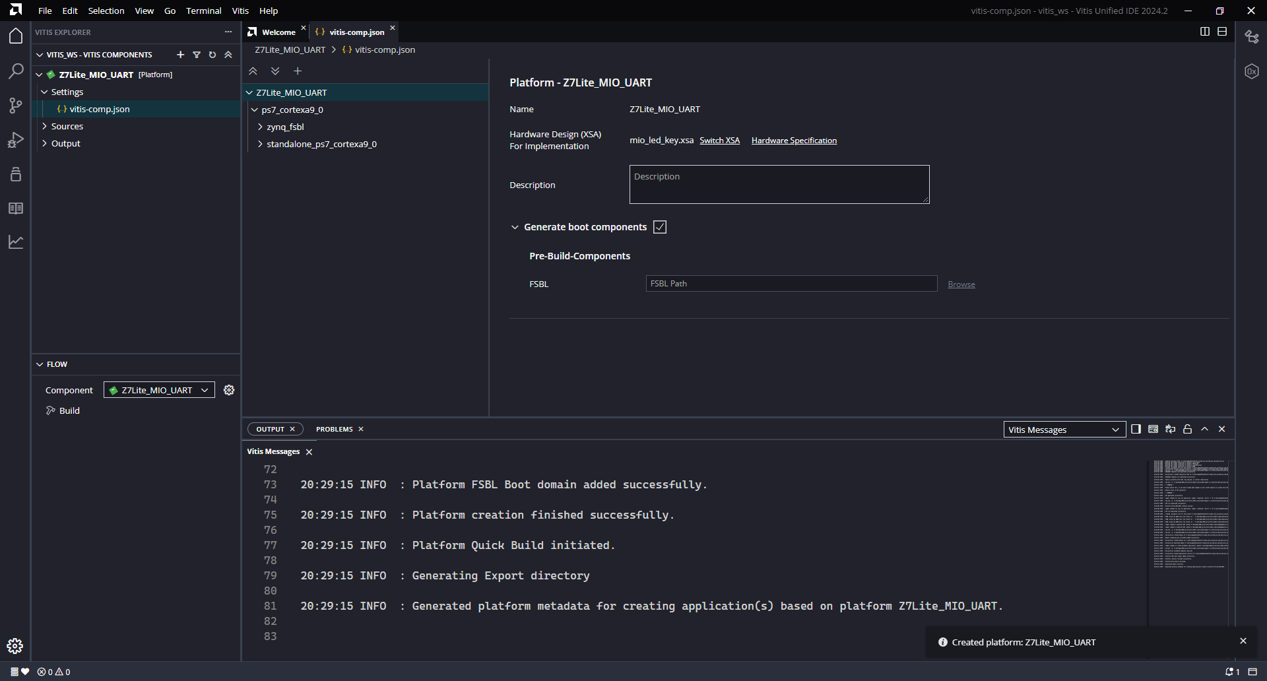
Task: Add a new component with the plus icon
Action: [x=180, y=55]
